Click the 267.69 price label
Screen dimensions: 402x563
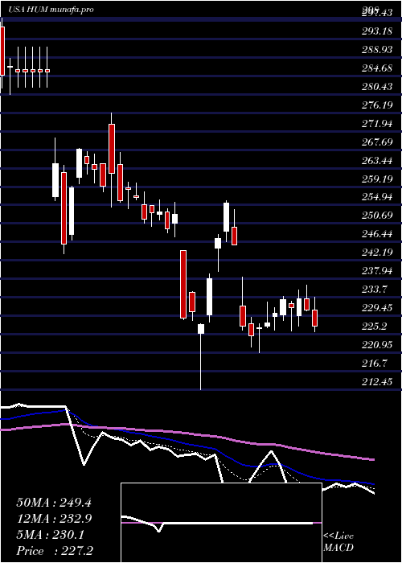[x=377, y=142]
